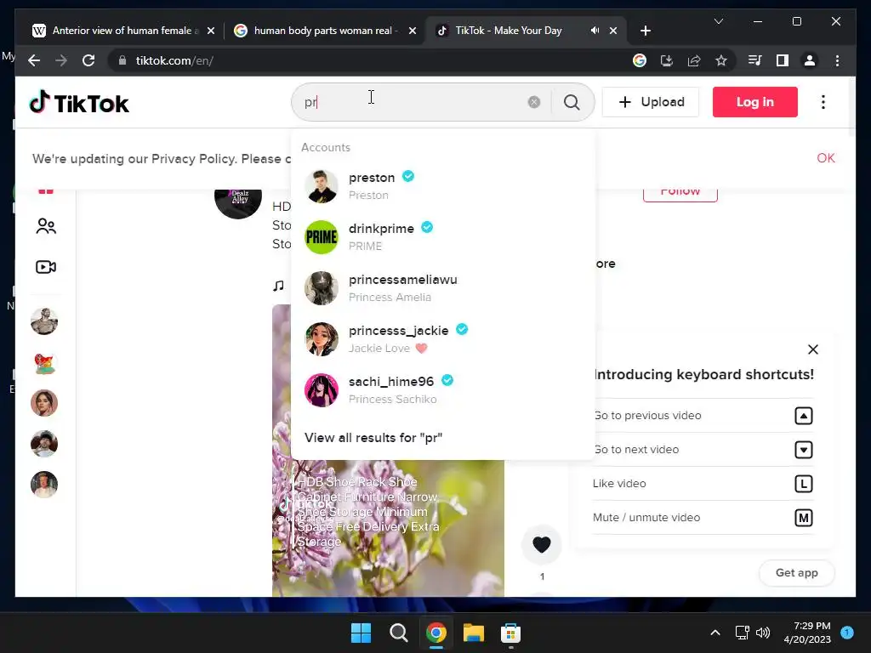Like the video with the heart icon

tap(542, 545)
